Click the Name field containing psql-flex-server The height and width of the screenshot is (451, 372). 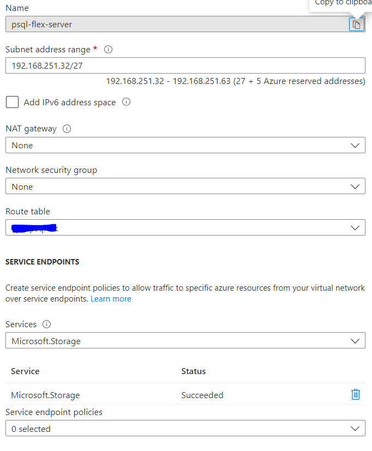[x=164, y=24]
